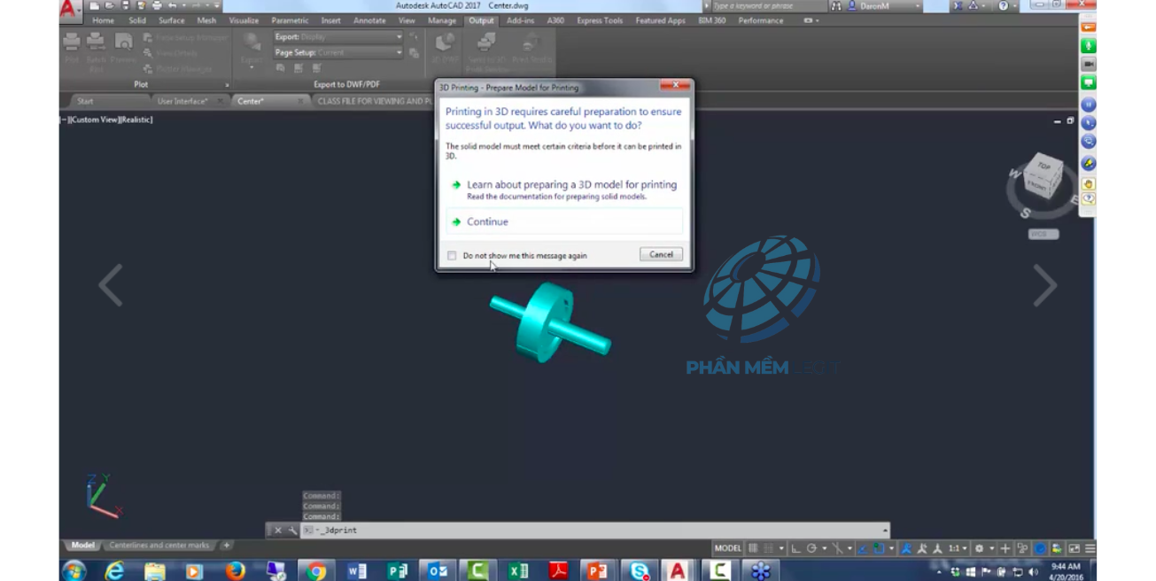Click the Firefox icon in the taskbar
1156x581 pixels.
click(235, 571)
